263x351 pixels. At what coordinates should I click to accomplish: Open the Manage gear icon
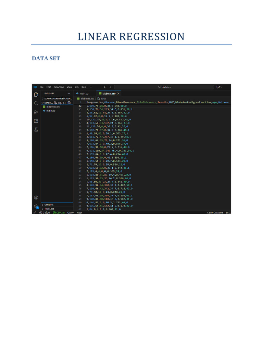click(36, 206)
